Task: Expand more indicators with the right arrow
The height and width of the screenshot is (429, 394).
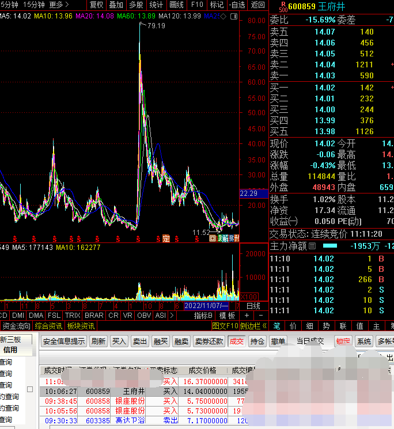Action: [x=172, y=316]
